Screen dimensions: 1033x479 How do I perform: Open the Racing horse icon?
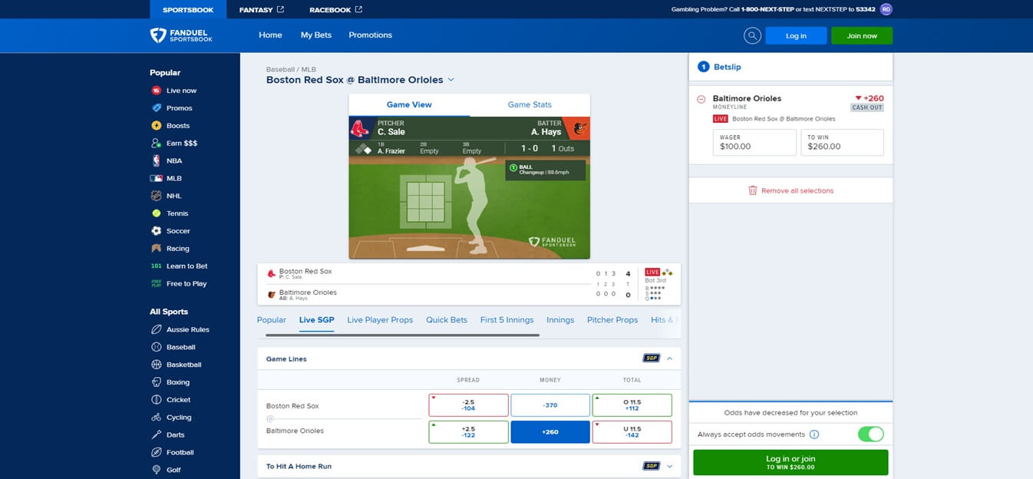pyautogui.click(x=157, y=249)
